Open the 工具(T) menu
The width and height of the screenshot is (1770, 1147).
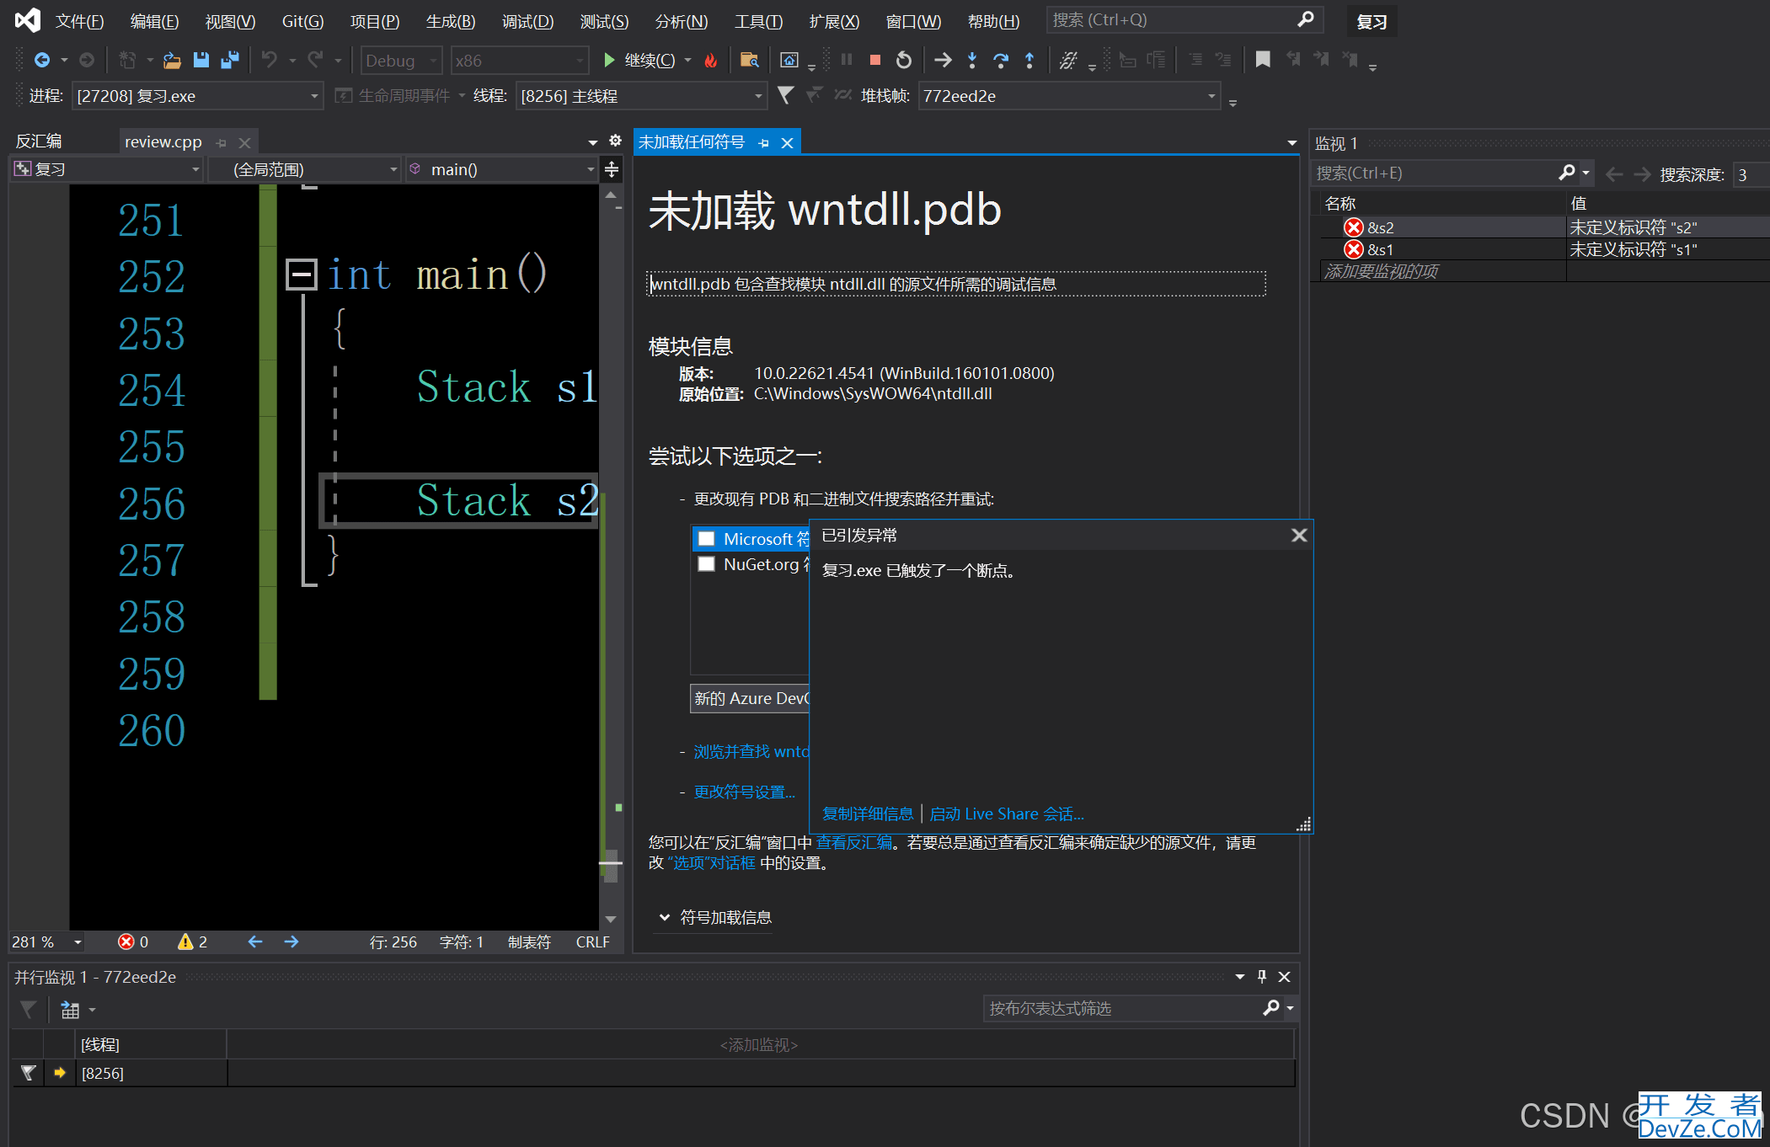pyautogui.click(x=758, y=21)
